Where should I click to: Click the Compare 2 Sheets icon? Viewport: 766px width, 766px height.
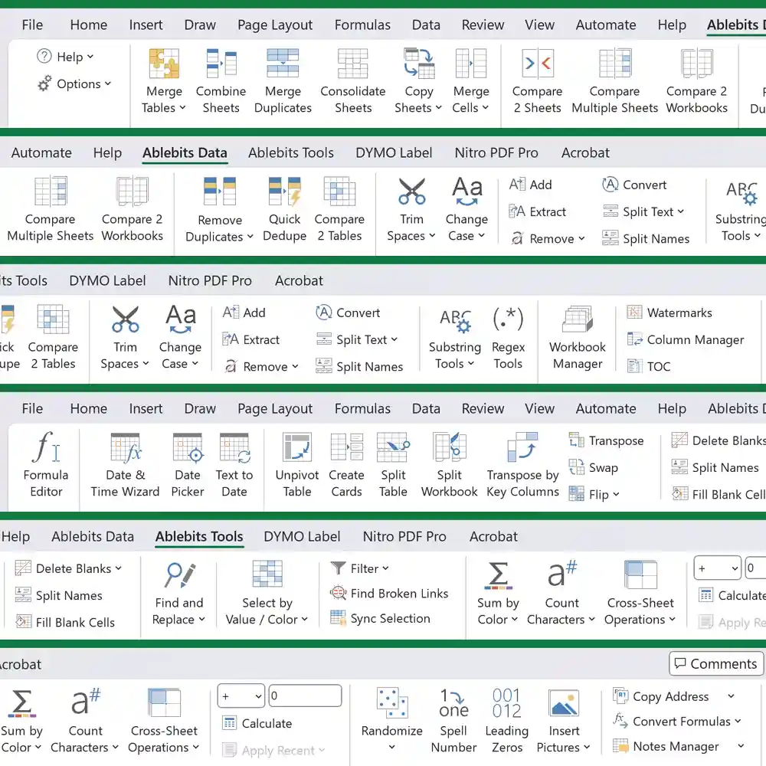pos(537,64)
